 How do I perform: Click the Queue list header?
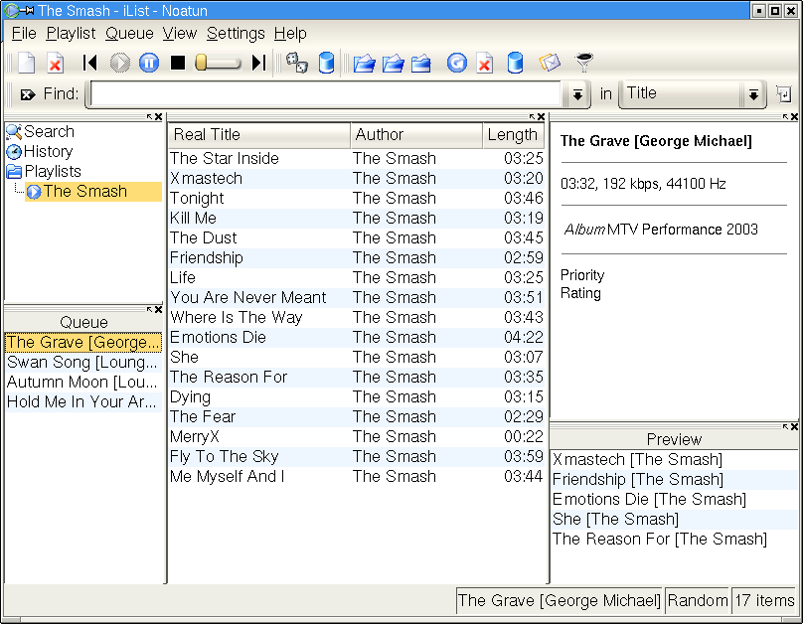coord(84,323)
